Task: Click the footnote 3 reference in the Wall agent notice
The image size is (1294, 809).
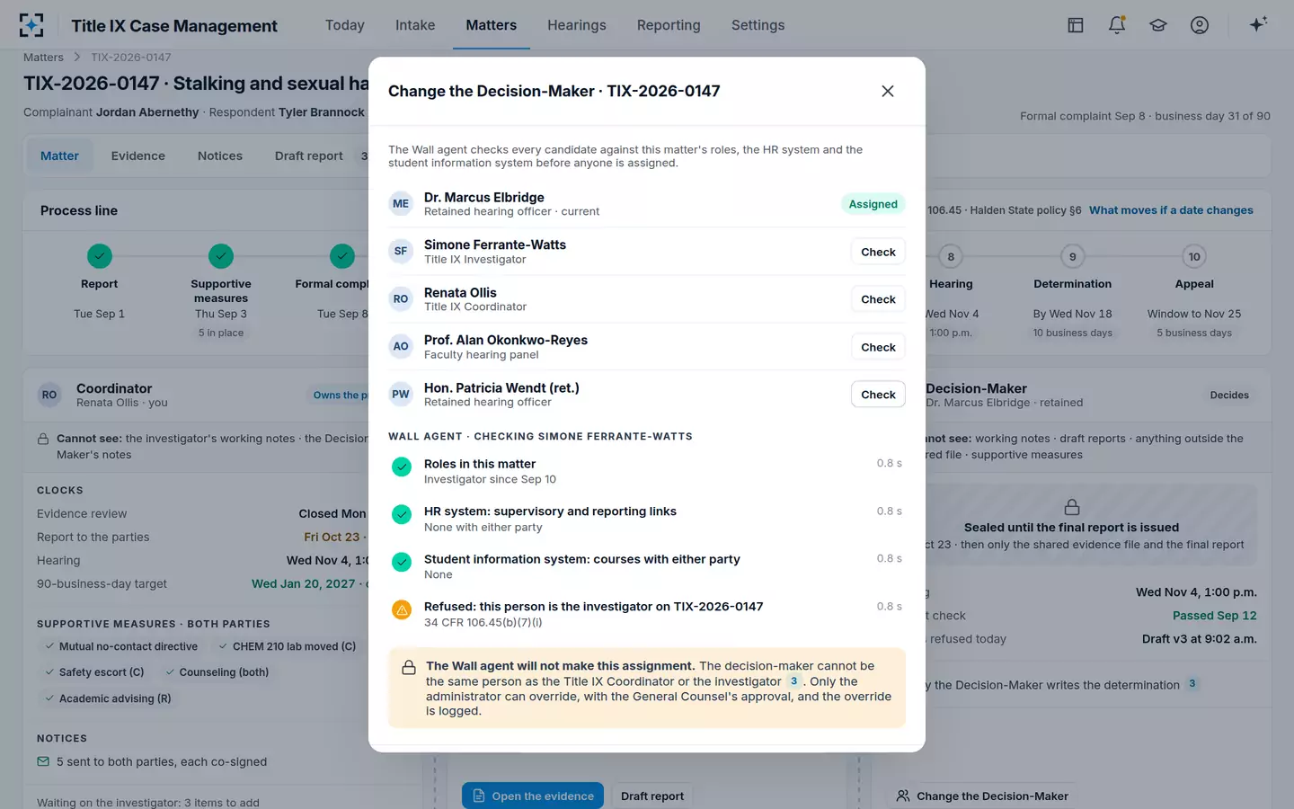Action: 793,681
